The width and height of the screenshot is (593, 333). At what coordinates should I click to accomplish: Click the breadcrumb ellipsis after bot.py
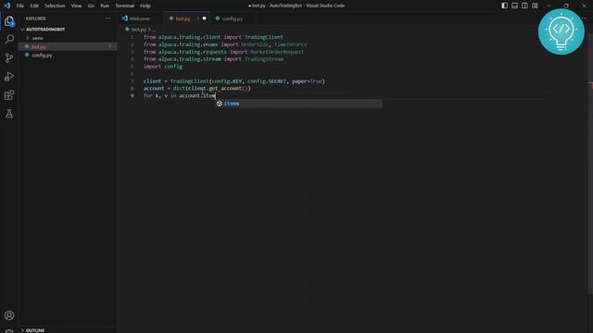154,29
